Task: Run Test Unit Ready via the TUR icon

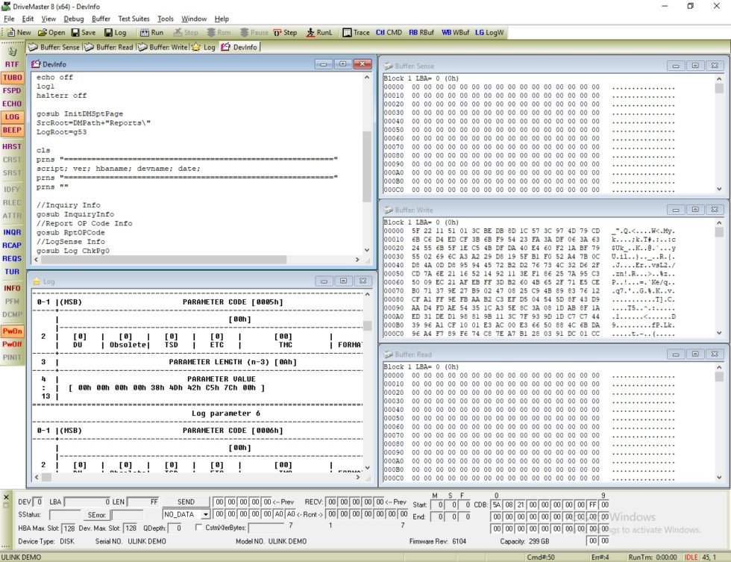Action: tap(13, 272)
